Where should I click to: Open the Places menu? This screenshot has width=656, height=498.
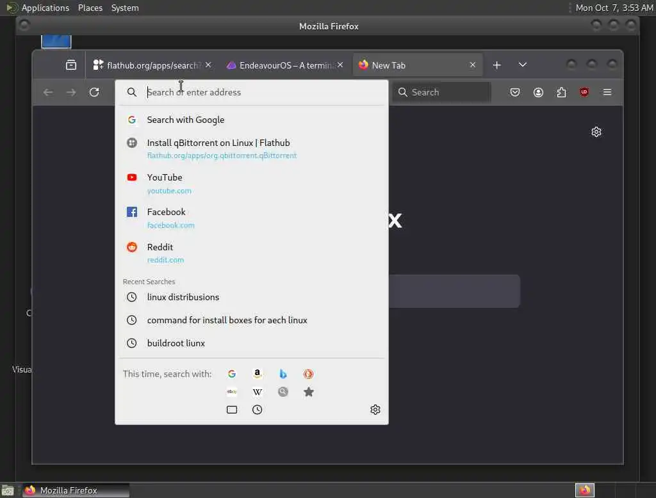coord(90,8)
